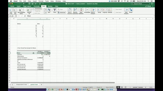Click the From Text import icon
The image size is (163, 91).
(x=15, y=11)
